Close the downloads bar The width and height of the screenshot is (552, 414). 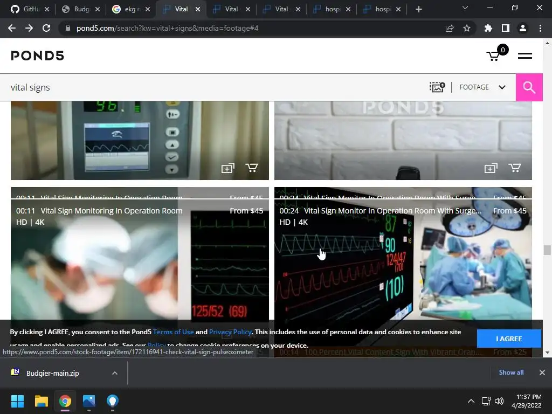click(x=542, y=372)
